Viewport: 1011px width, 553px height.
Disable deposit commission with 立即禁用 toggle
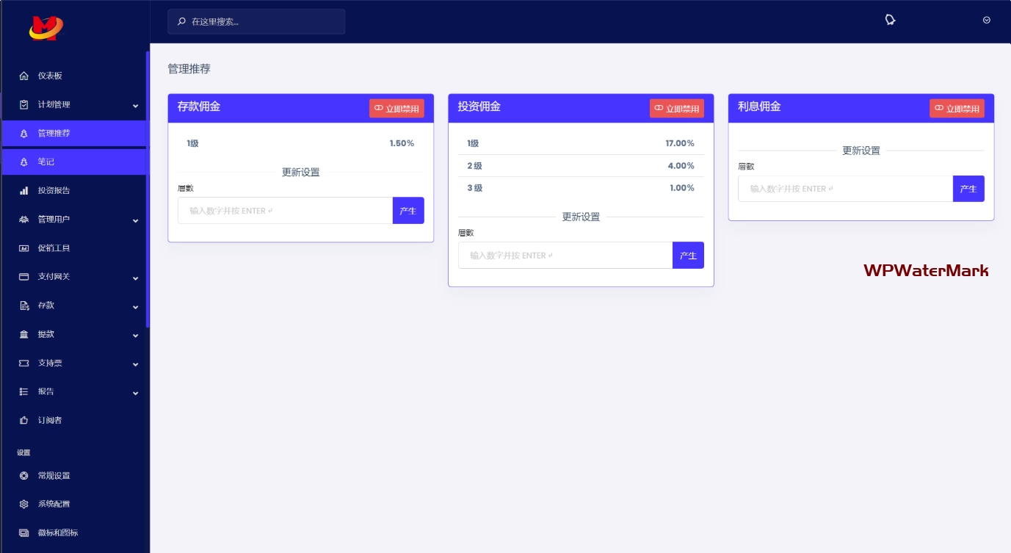[396, 109]
